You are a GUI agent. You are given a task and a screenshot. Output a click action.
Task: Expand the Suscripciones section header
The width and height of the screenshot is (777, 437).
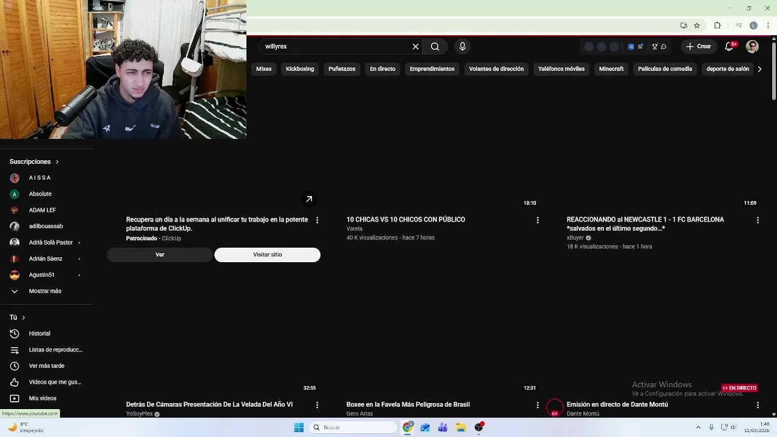pos(34,161)
